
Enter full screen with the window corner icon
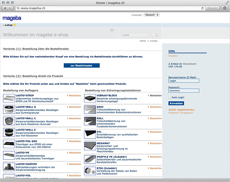coord(227,3)
